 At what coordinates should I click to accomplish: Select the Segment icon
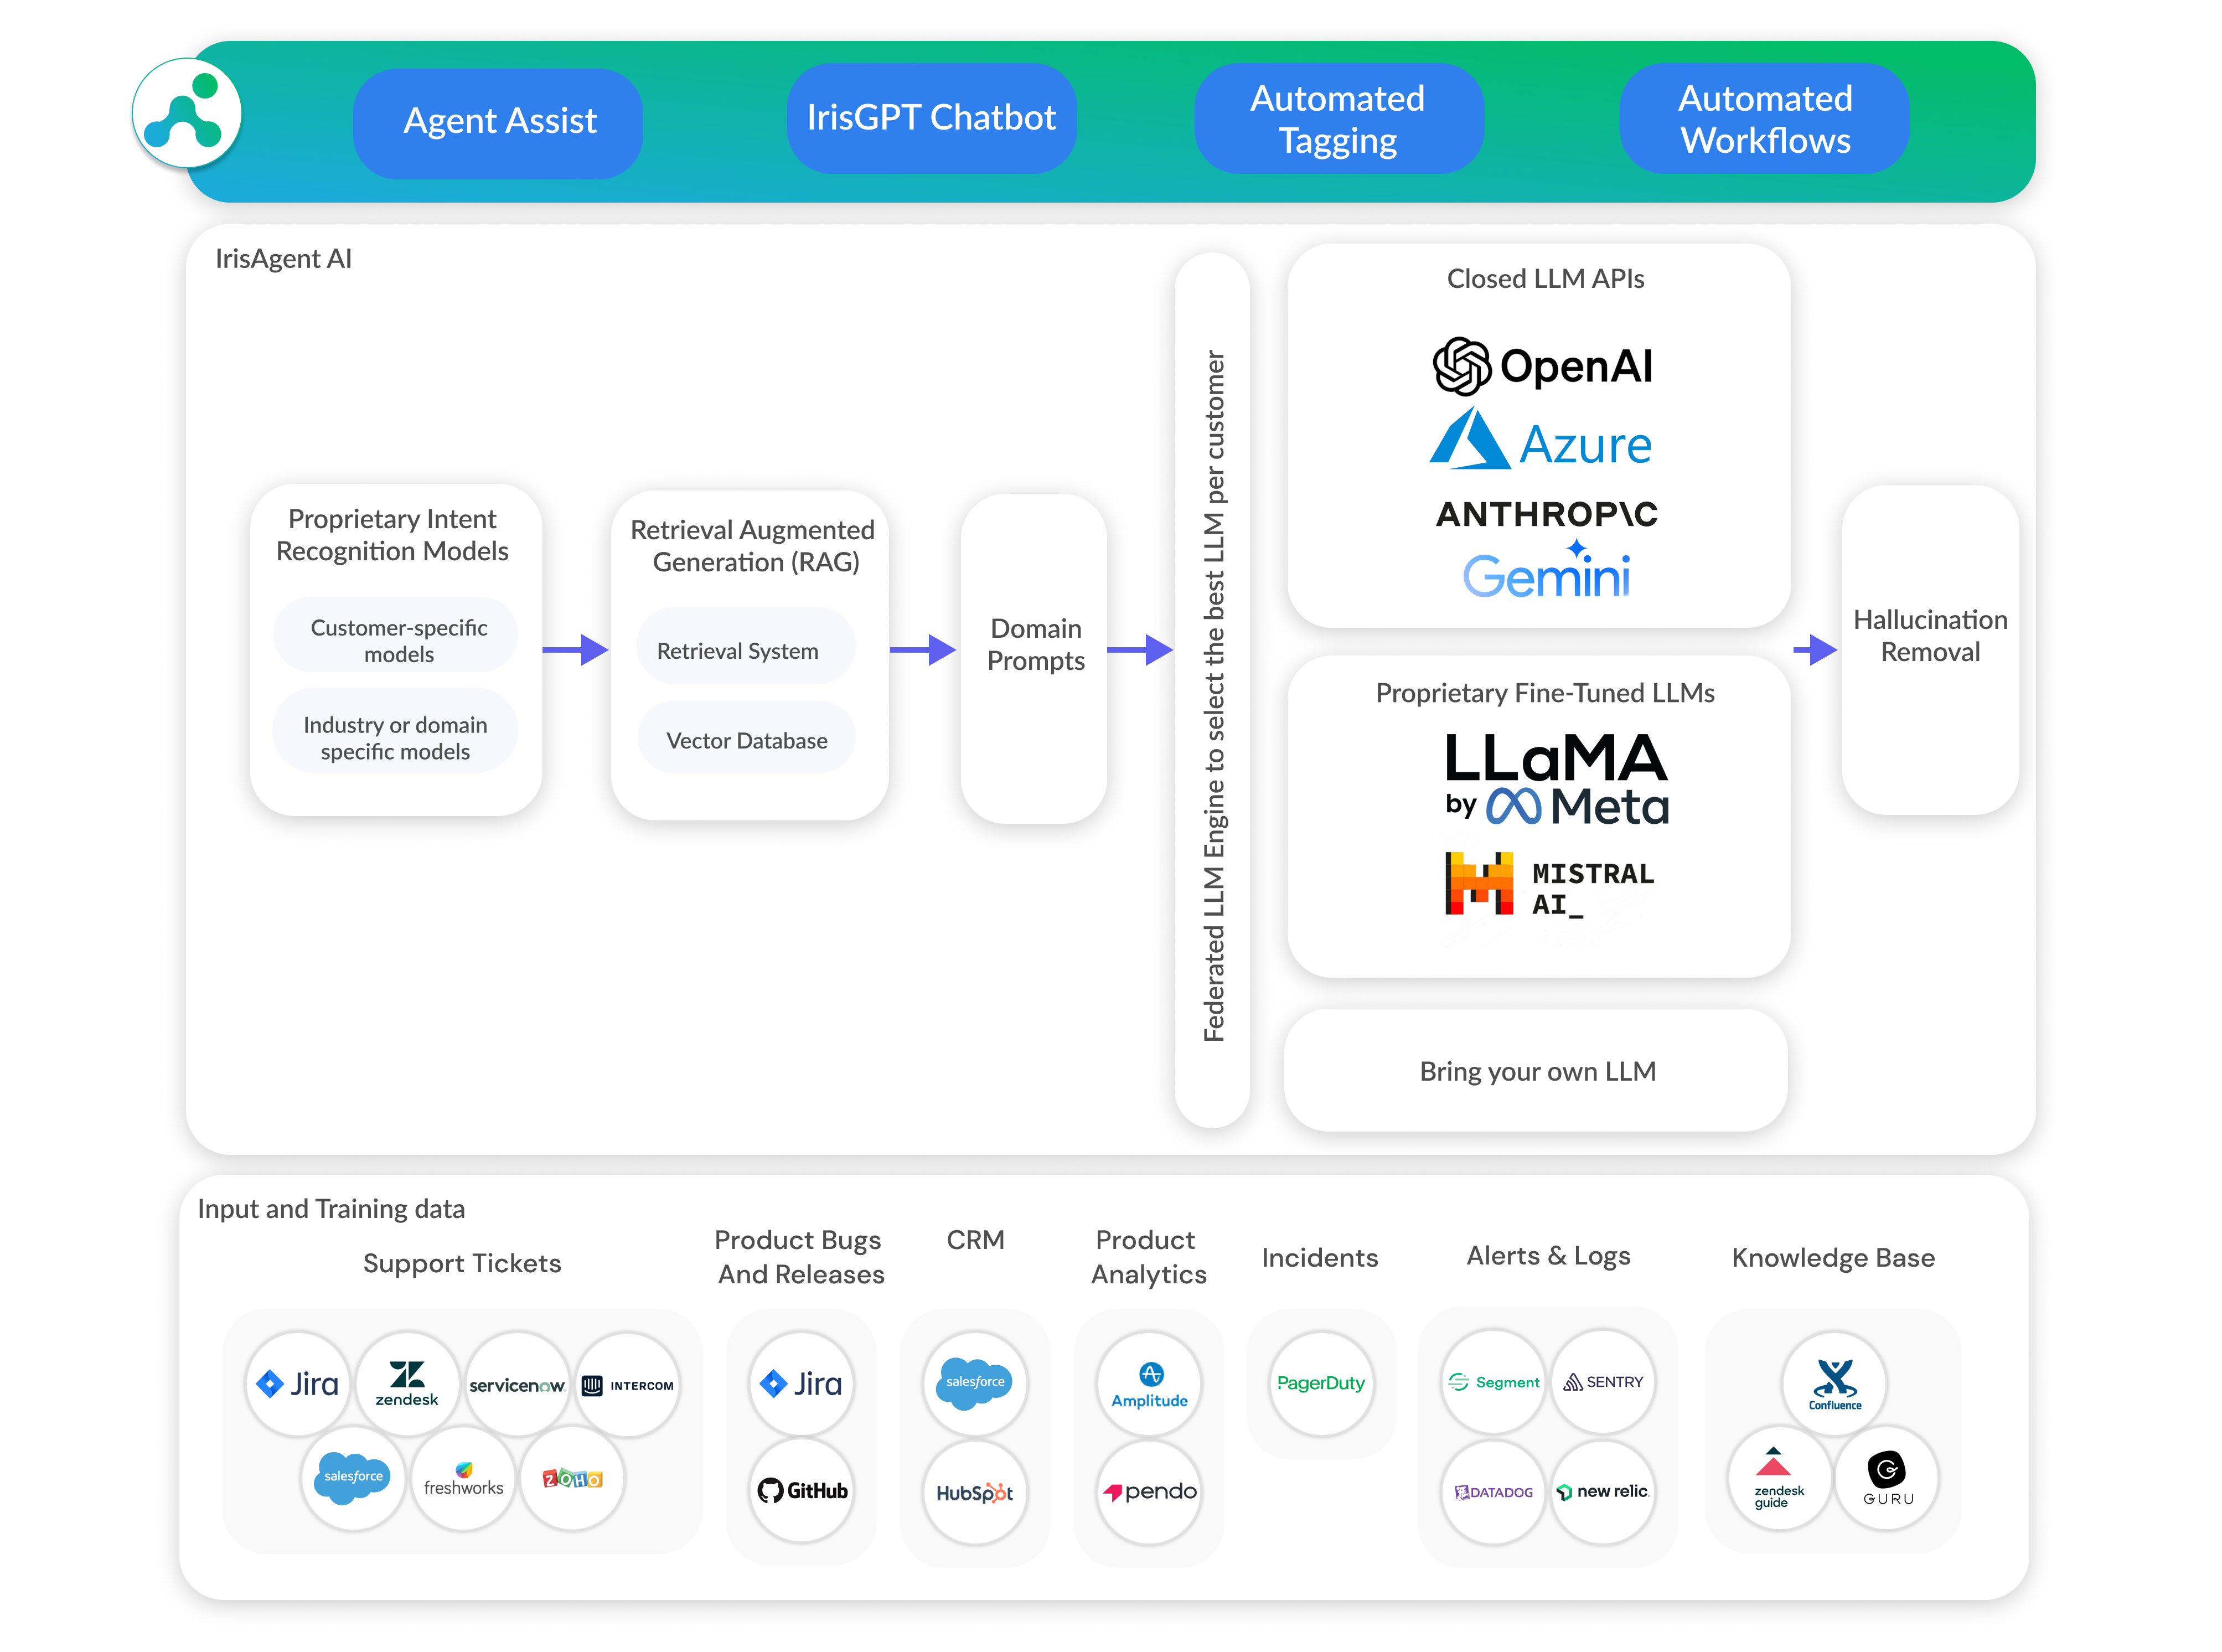coord(1493,1382)
